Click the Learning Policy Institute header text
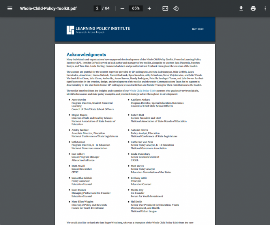This screenshot has width=270, height=225. pos(102,28)
